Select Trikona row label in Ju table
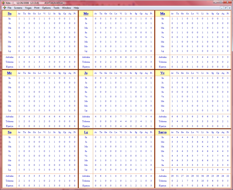Screen dimensions: 233x190 86,121
